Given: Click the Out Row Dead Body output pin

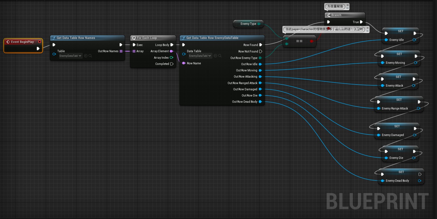Looking at the screenshot, I should click(x=260, y=102).
